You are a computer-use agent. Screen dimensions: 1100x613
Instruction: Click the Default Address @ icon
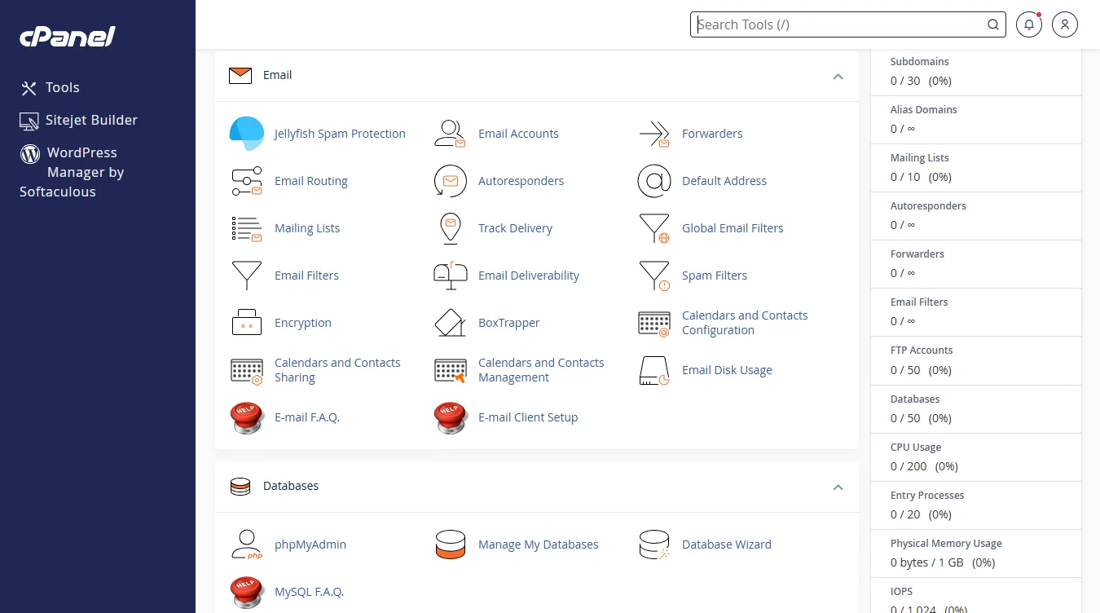[653, 181]
